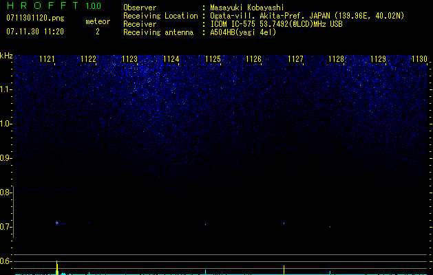Viewport: 433px width, 275px height.
Task: Click the 1130 time axis label
Action: tap(419, 59)
